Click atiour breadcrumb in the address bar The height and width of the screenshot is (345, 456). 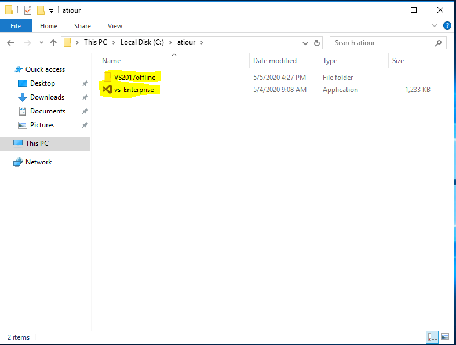click(x=186, y=42)
